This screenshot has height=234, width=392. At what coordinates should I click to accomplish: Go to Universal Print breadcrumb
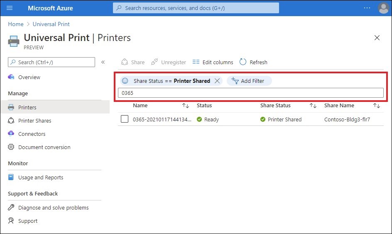(51, 24)
